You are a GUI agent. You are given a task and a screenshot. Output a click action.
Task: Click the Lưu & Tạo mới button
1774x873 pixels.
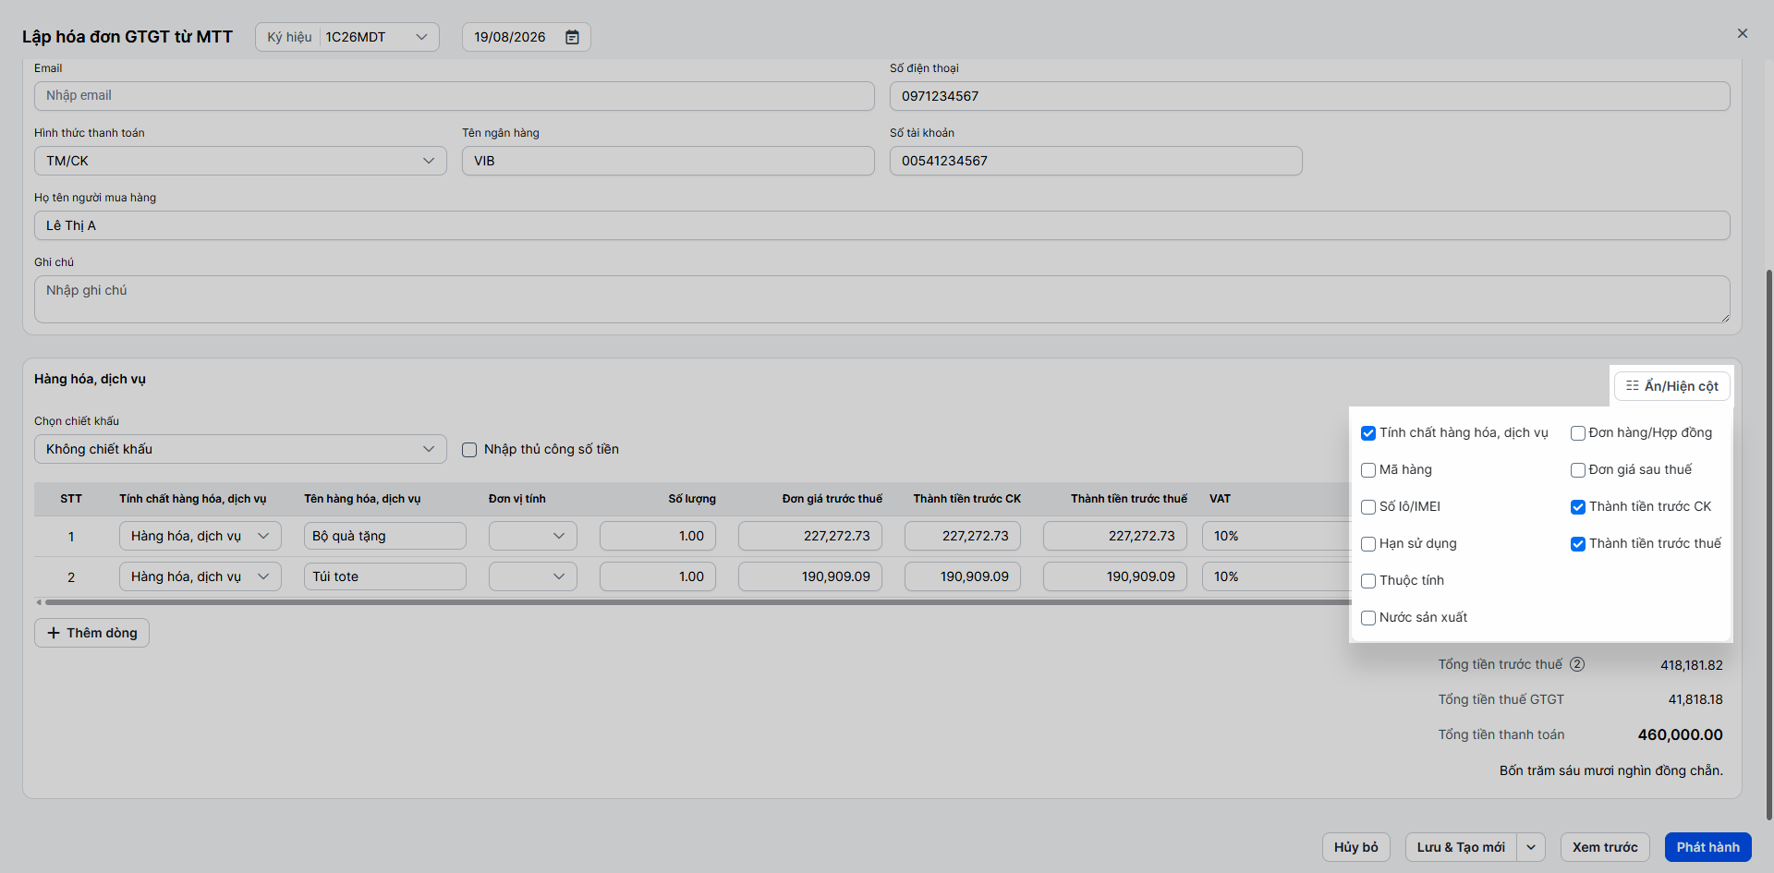click(1461, 847)
